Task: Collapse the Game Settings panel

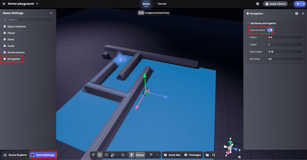Action: click(x=51, y=13)
